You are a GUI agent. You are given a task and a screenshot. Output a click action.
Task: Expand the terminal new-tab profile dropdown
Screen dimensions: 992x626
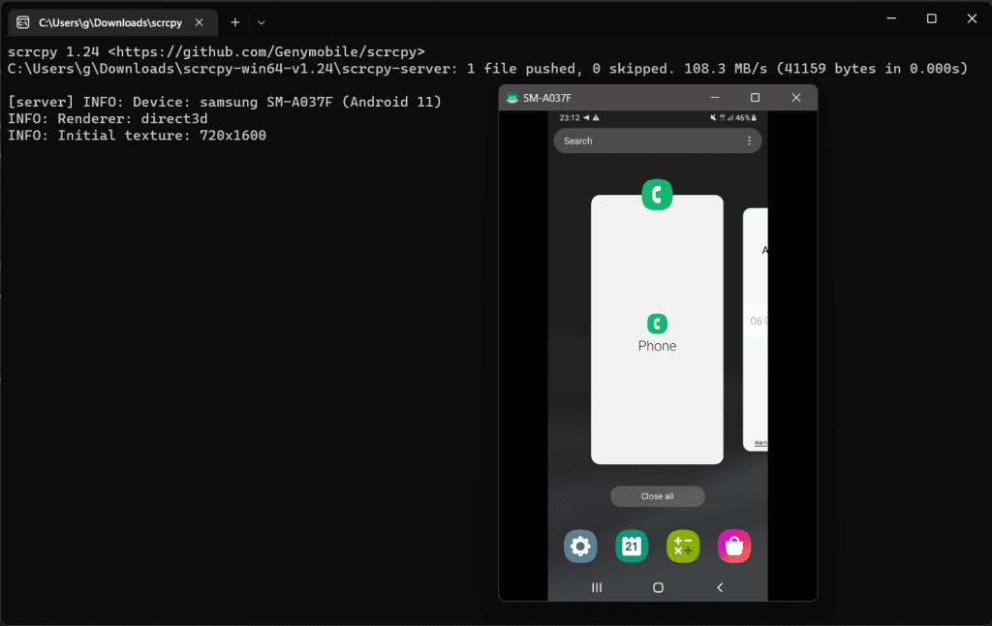[x=262, y=22]
